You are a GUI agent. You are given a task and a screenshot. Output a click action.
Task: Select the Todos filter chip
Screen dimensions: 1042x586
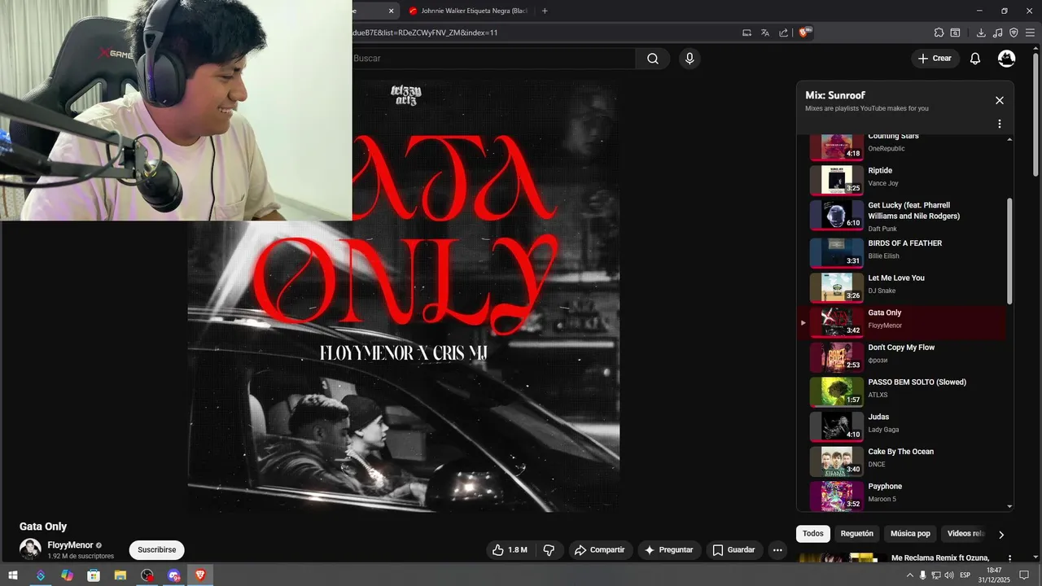(813, 534)
